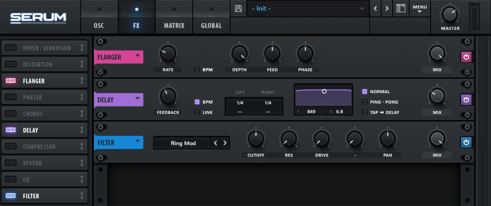491x206 pixels.
Task: Switch to the OSC tab
Action: click(x=99, y=17)
